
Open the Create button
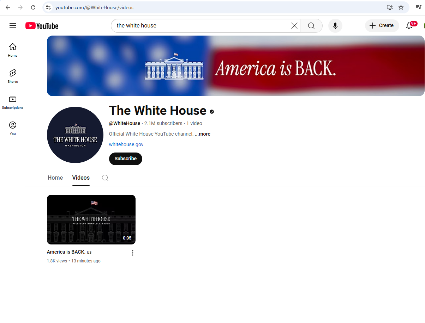pyautogui.click(x=382, y=26)
